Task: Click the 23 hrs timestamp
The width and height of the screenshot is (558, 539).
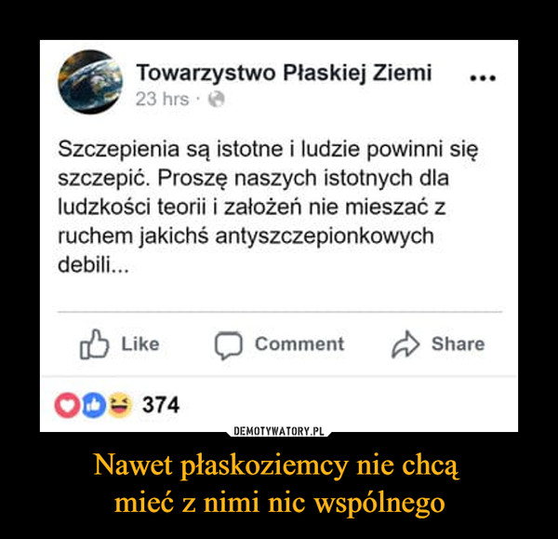Action: [162, 99]
